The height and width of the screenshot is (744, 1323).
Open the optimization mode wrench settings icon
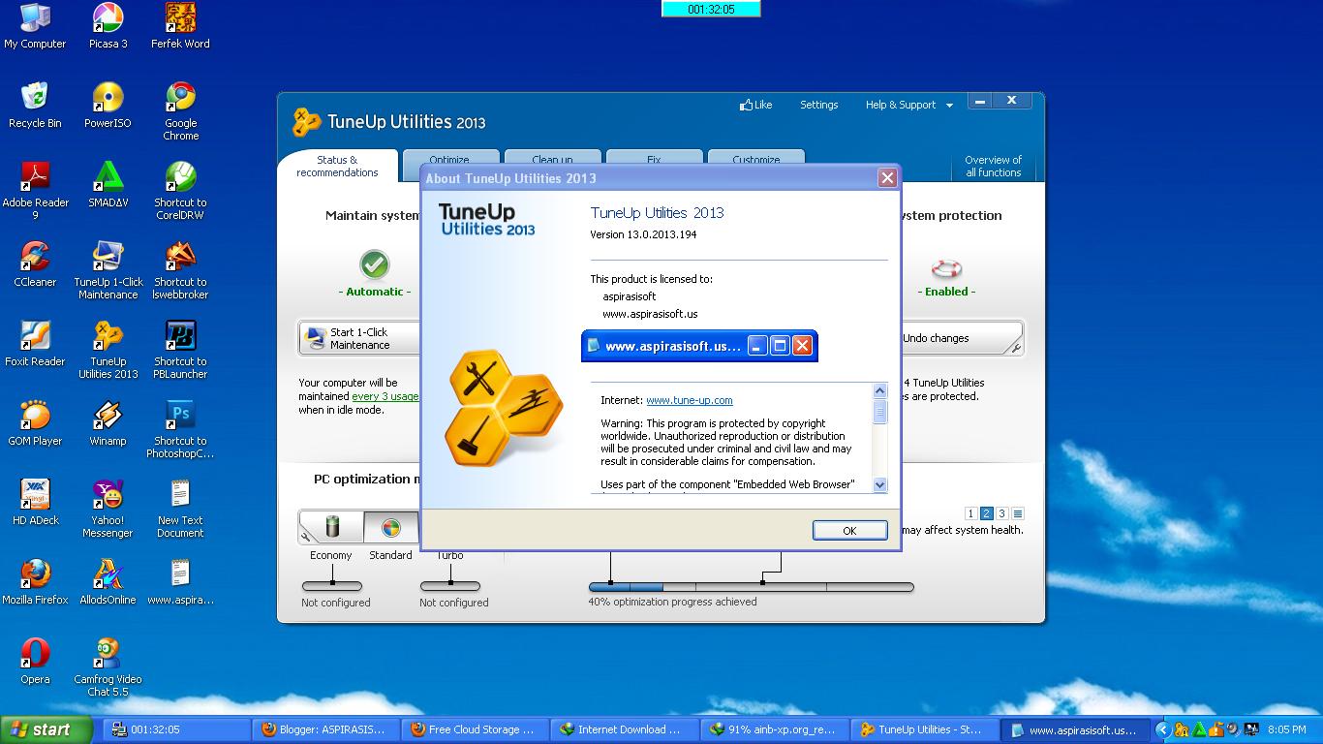coord(307,537)
